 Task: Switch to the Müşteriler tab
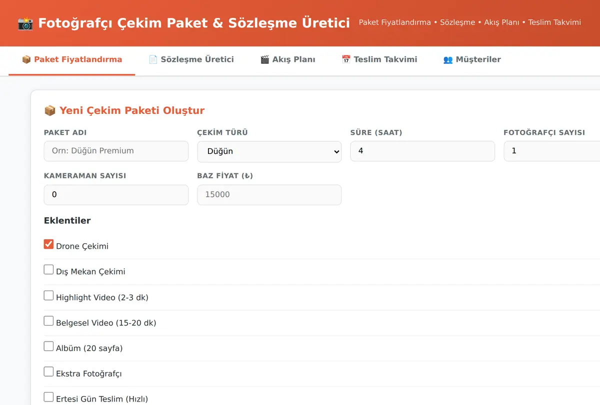(x=472, y=60)
